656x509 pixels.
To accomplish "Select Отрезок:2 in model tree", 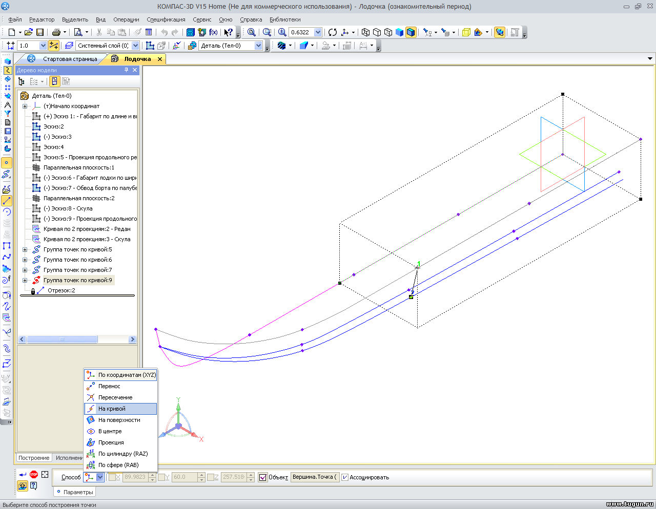I will [61, 290].
